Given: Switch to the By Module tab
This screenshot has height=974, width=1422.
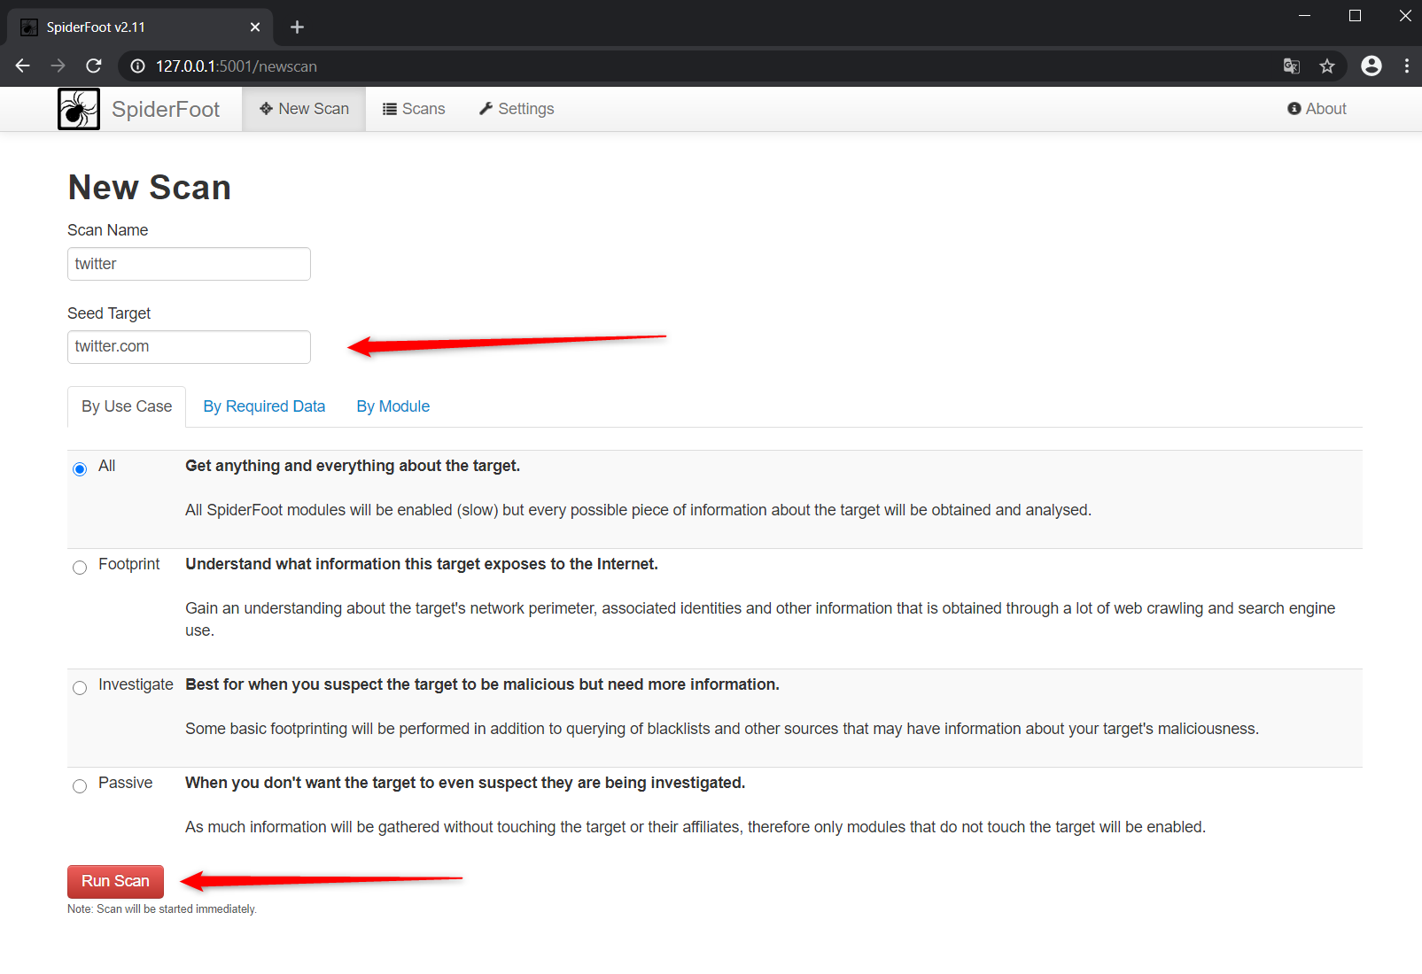Looking at the screenshot, I should click(x=393, y=406).
